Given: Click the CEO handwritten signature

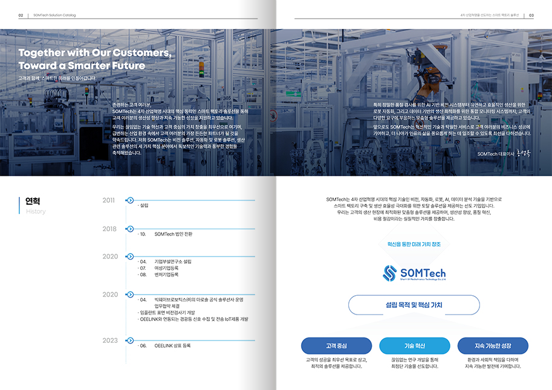Looking at the screenshot, I should [524, 153].
